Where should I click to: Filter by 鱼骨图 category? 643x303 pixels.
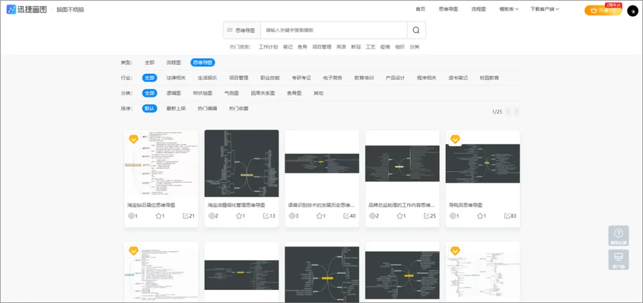[294, 93]
